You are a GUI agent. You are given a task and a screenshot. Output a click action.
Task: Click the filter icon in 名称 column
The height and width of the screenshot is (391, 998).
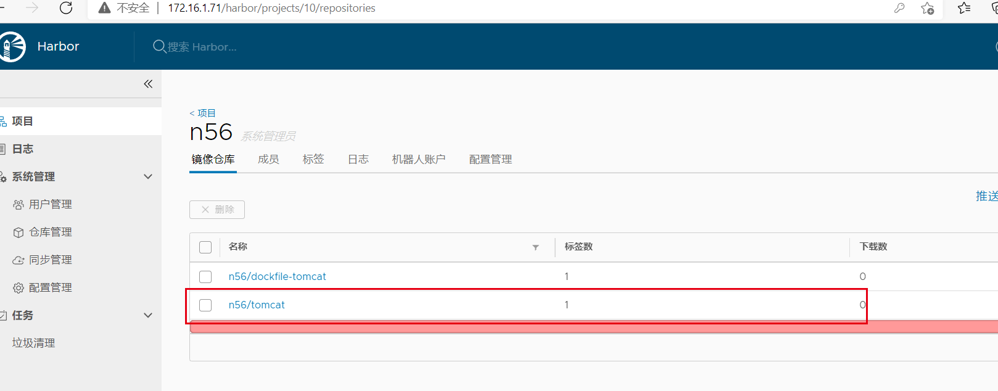[x=535, y=247]
